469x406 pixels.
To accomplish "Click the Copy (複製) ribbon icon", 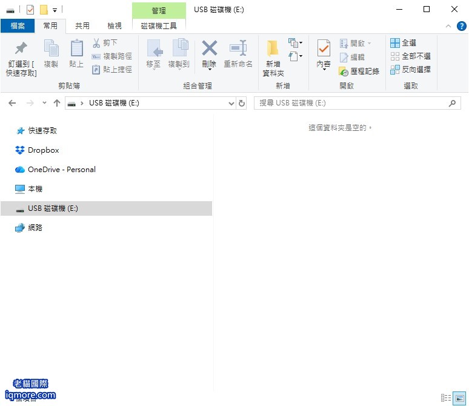I will pyautogui.click(x=51, y=48).
